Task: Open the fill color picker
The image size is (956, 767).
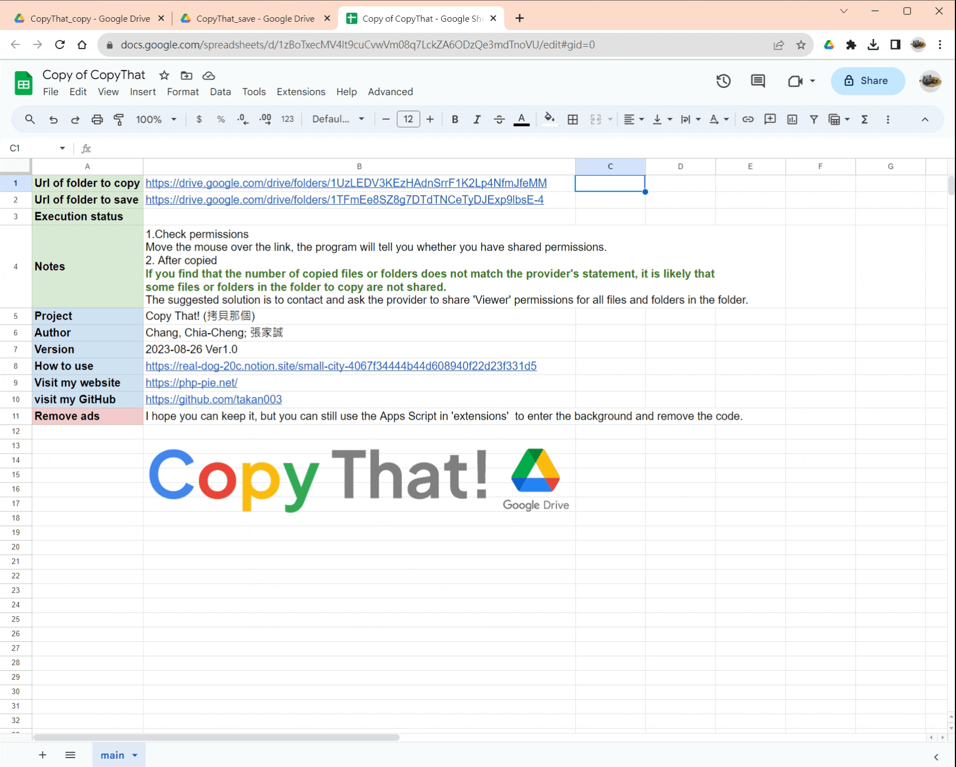Action: (550, 119)
